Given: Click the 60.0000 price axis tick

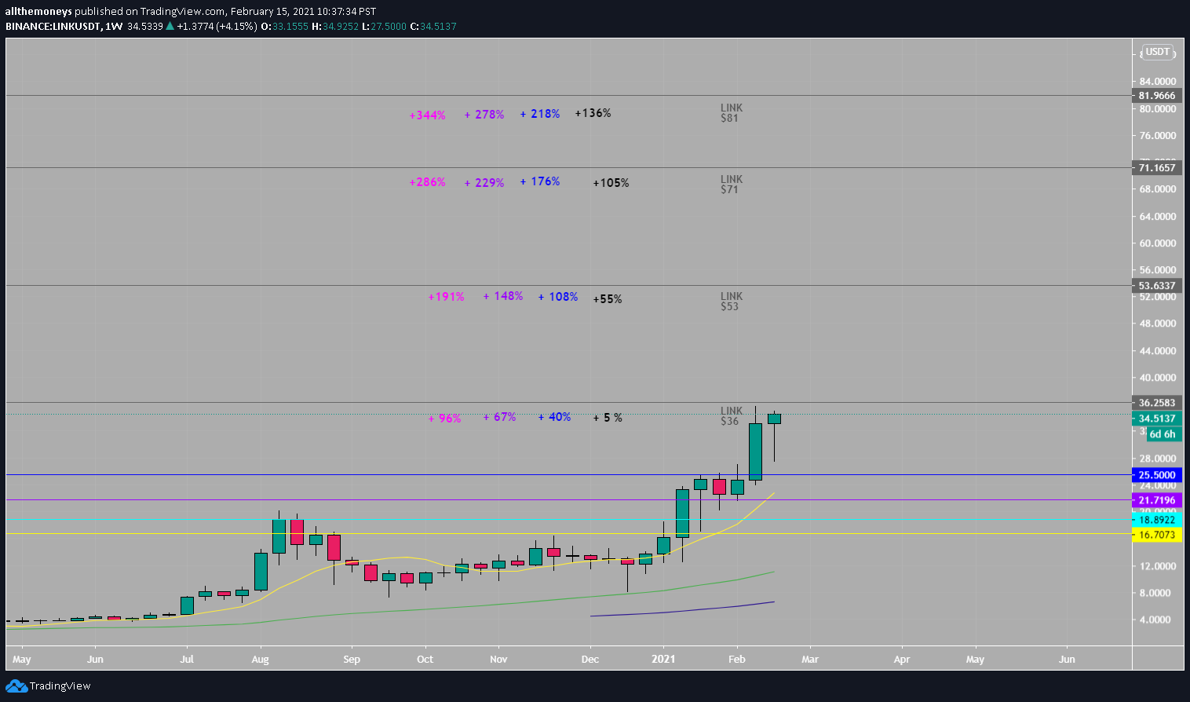Looking at the screenshot, I should 1158,243.
